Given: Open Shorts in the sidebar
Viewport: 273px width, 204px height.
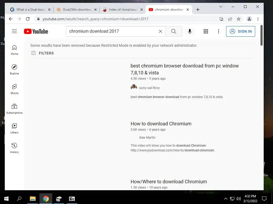Looking at the screenshot, I should (14, 89).
